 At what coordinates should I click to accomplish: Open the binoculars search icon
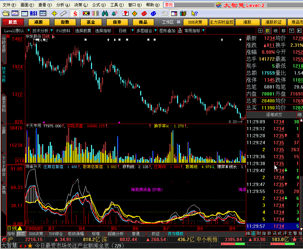pos(105,13)
